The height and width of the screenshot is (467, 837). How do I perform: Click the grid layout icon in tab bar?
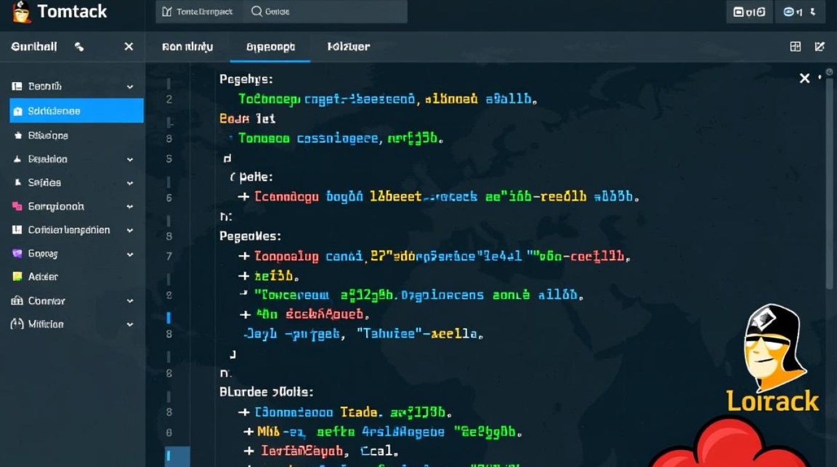(795, 47)
